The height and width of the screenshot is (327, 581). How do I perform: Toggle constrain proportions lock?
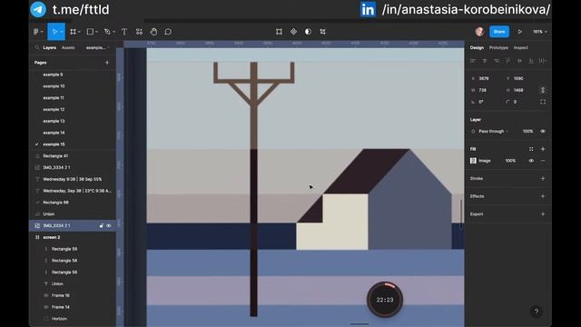pos(543,90)
